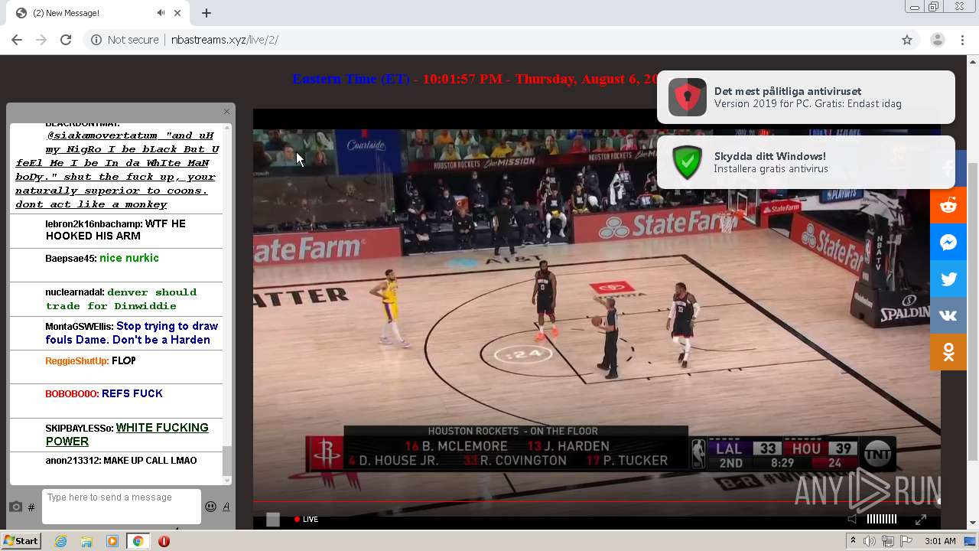Open network status tray icon
This screenshot has width=979, height=551.
point(887,541)
